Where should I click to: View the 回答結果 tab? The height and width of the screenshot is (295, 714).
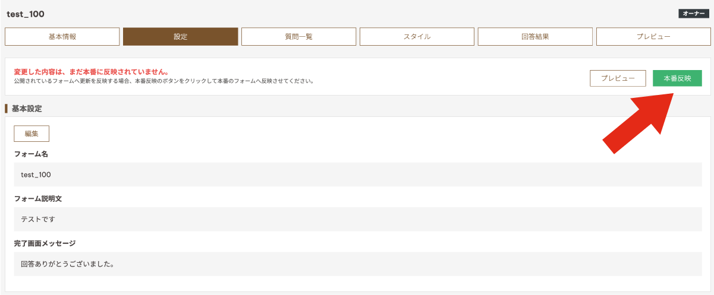[536, 36]
